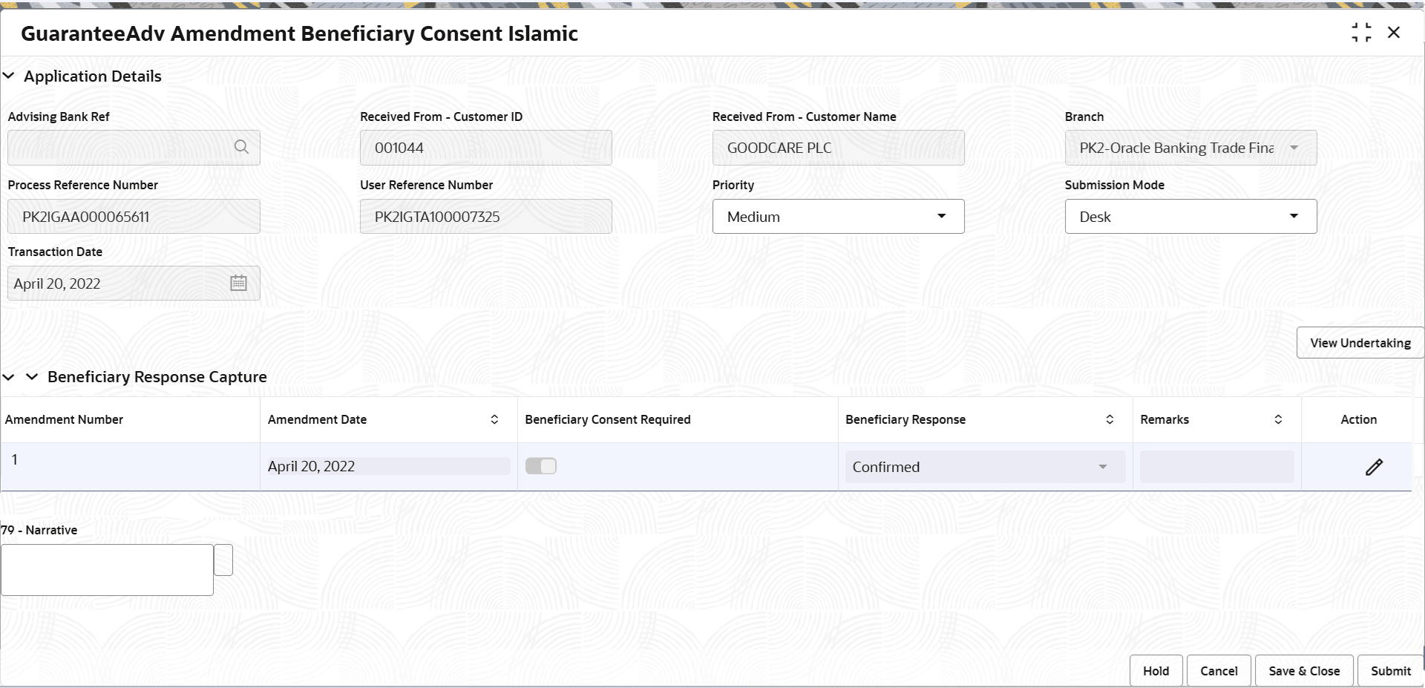Image resolution: width=1425 pixels, height=688 pixels.
Task: Click the User Reference Number PK2IGTA100007325
Action: click(485, 216)
